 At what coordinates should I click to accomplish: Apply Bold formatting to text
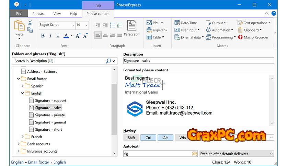(x=43, y=36)
